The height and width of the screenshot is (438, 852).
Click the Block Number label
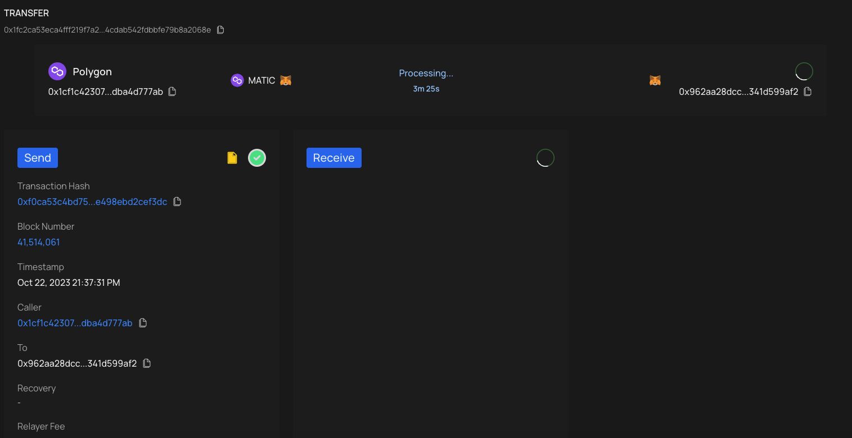pos(46,226)
